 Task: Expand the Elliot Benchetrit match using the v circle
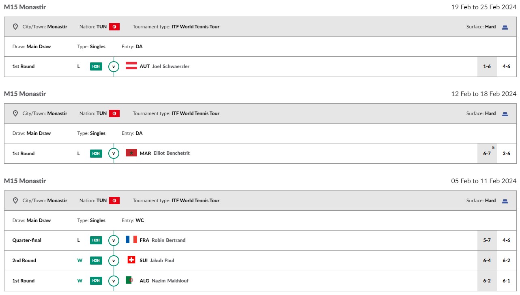pyautogui.click(x=114, y=154)
